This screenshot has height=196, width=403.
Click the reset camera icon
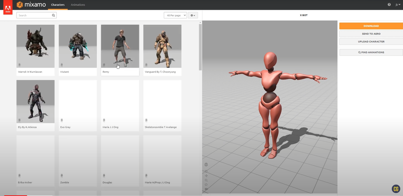pyautogui.click(x=206, y=185)
